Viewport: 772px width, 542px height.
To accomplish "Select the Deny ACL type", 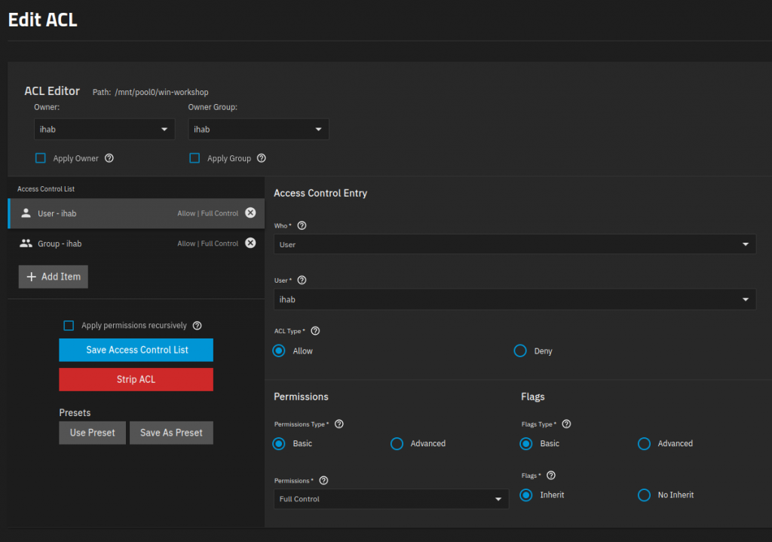I will [520, 351].
